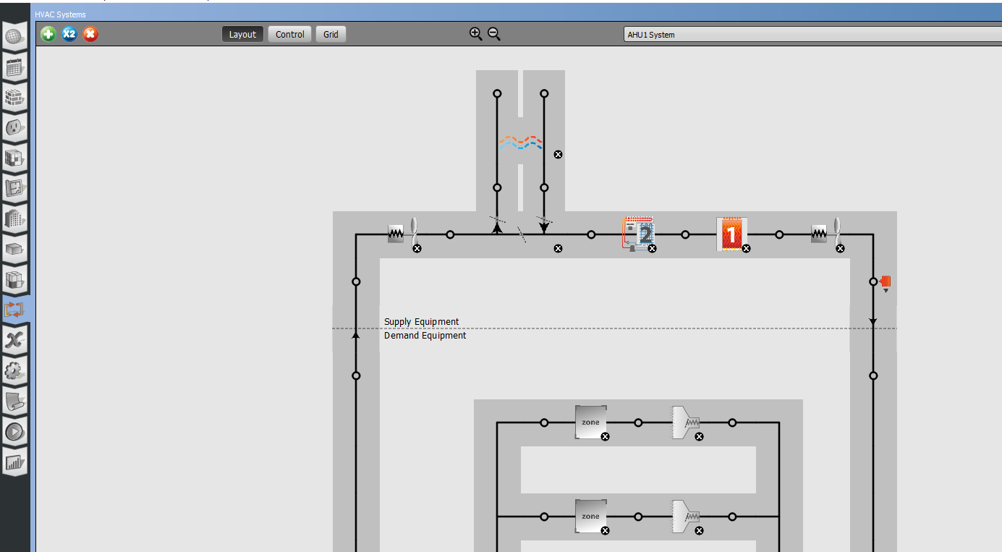Select node between mixer and cooling coil
This screenshot has width=1002, height=552.
[591, 234]
